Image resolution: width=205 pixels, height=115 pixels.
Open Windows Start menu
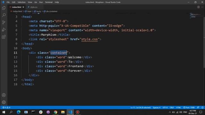click(4, 112)
